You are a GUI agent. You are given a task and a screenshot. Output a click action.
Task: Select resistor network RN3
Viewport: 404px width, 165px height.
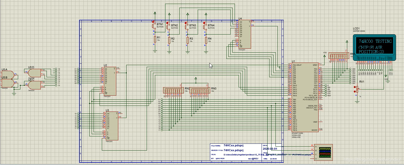200,91
